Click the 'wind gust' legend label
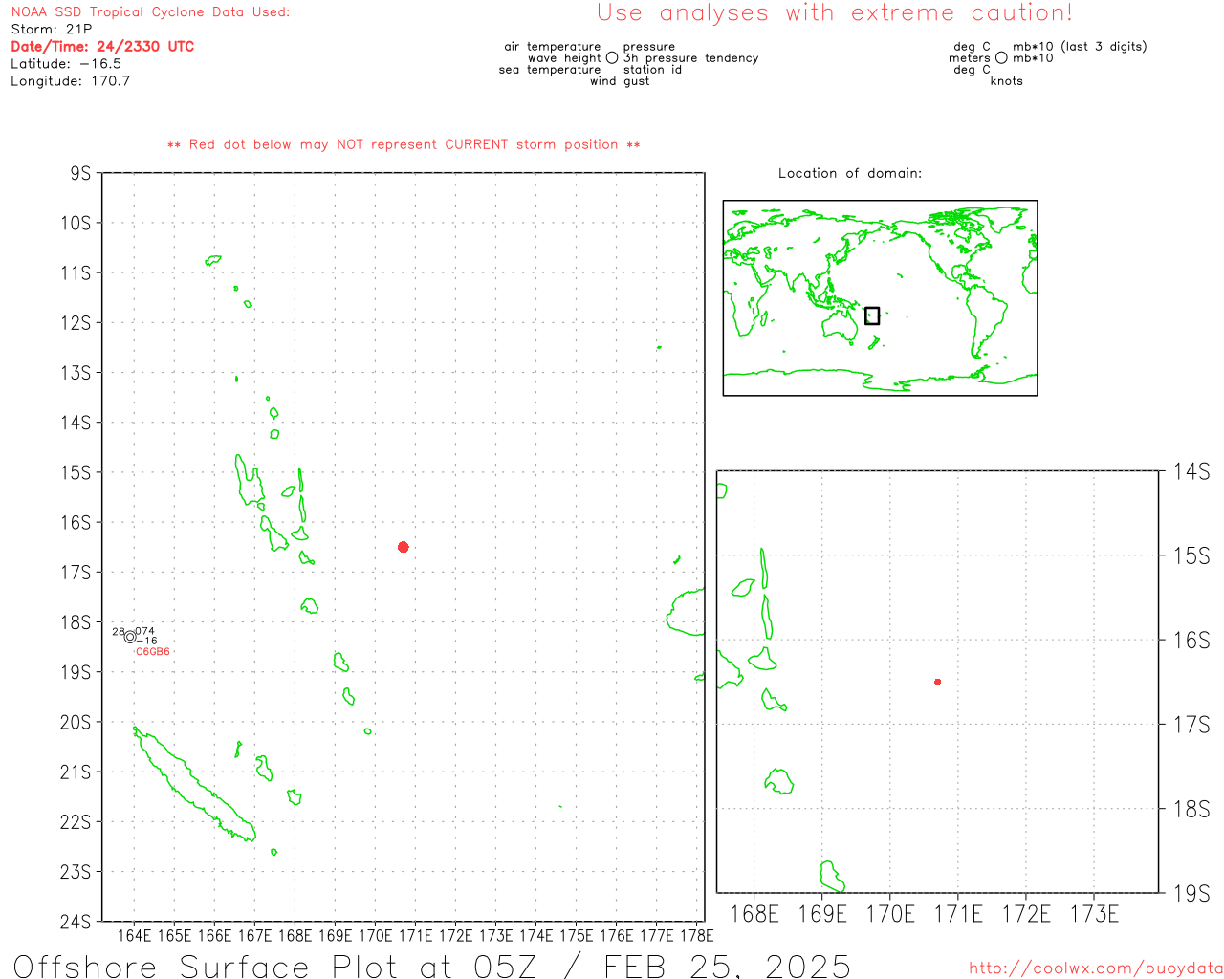The image size is (1224, 979). [620, 81]
